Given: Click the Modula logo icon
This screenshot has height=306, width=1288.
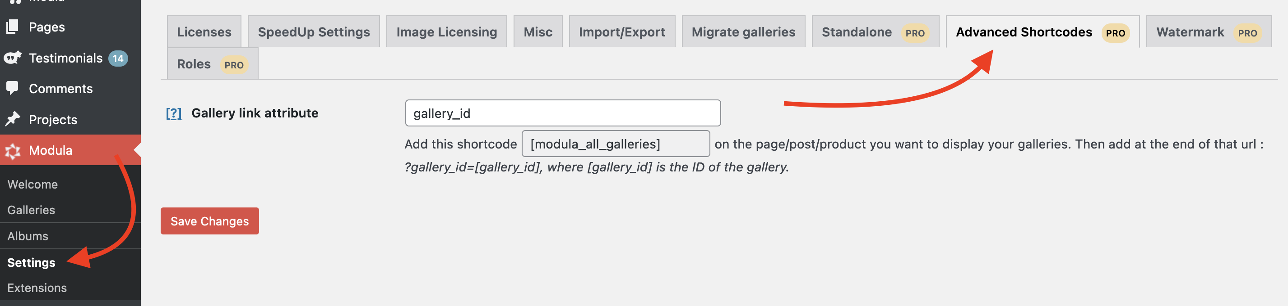Looking at the screenshot, I should point(13,150).
